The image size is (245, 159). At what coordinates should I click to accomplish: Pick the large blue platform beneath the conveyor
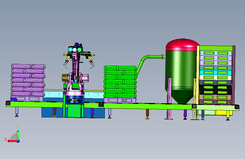73,113
